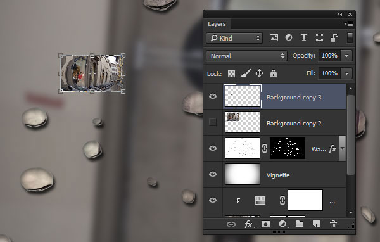
Task: Filter for shape layers icon
Action: tap(319, 38)
